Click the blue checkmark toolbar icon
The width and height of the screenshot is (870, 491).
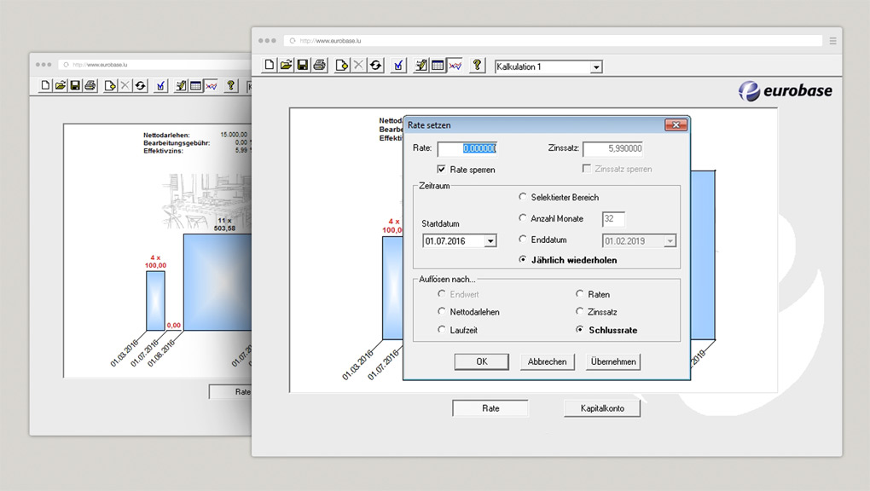click(398, 66)
